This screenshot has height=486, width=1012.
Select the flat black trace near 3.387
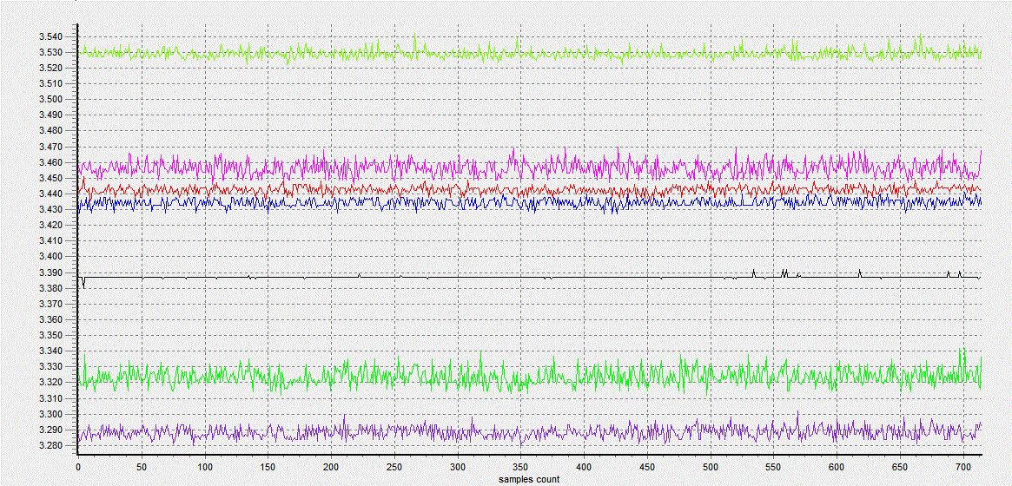click(529, 277)
